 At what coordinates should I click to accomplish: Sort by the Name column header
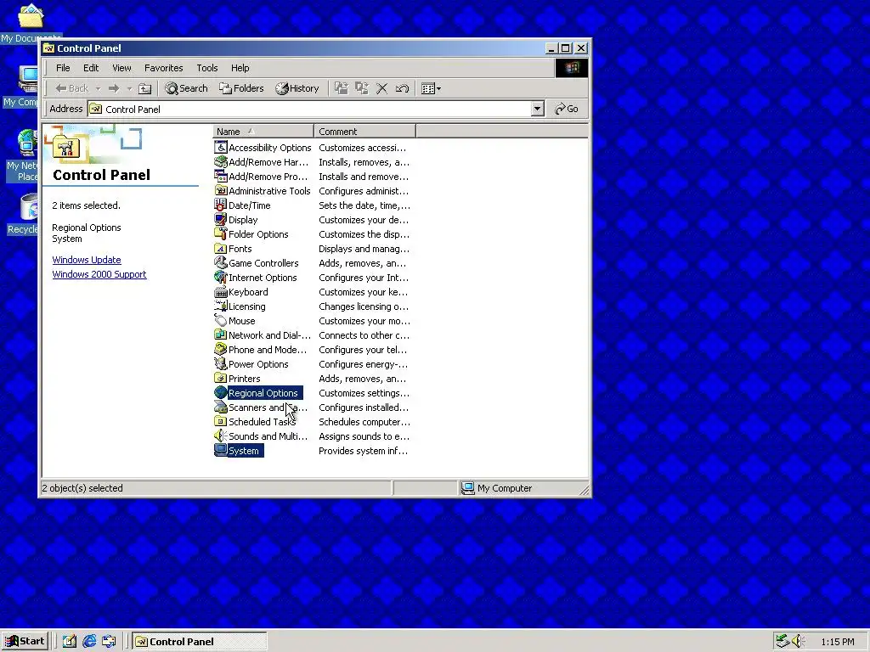[x=263, y=132]
